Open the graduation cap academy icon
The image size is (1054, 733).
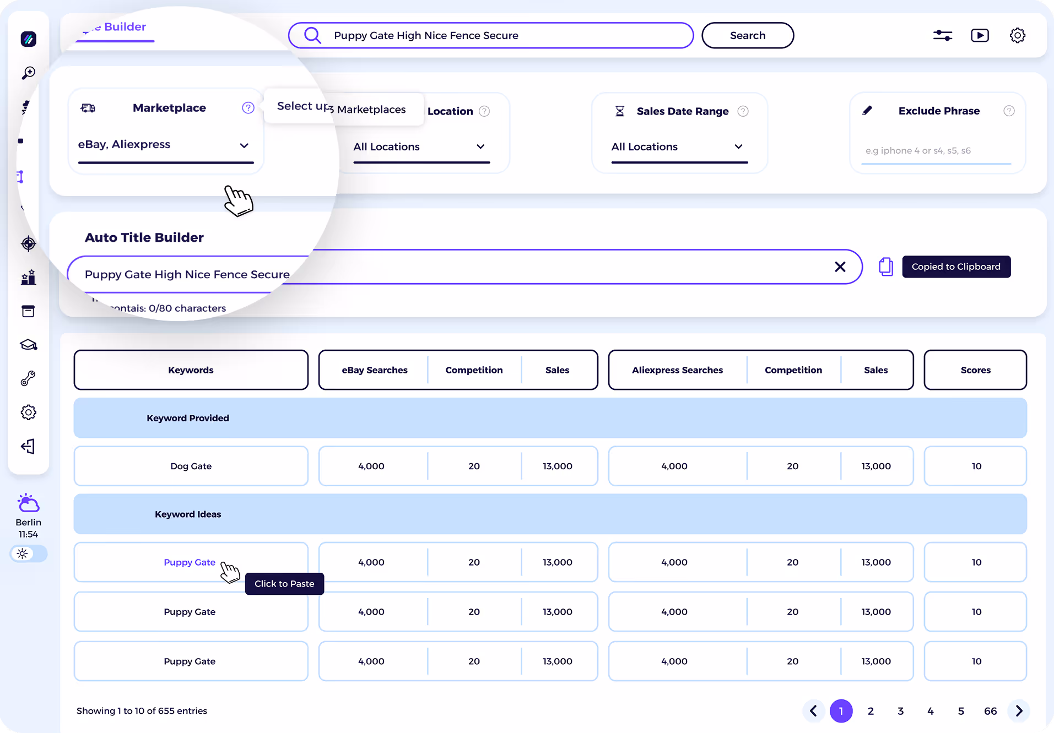click(29, 345)
